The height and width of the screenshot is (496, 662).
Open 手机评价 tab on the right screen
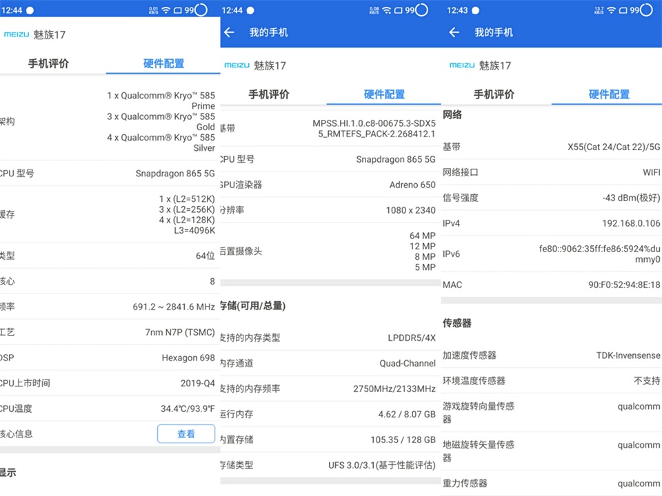point(494,94)
